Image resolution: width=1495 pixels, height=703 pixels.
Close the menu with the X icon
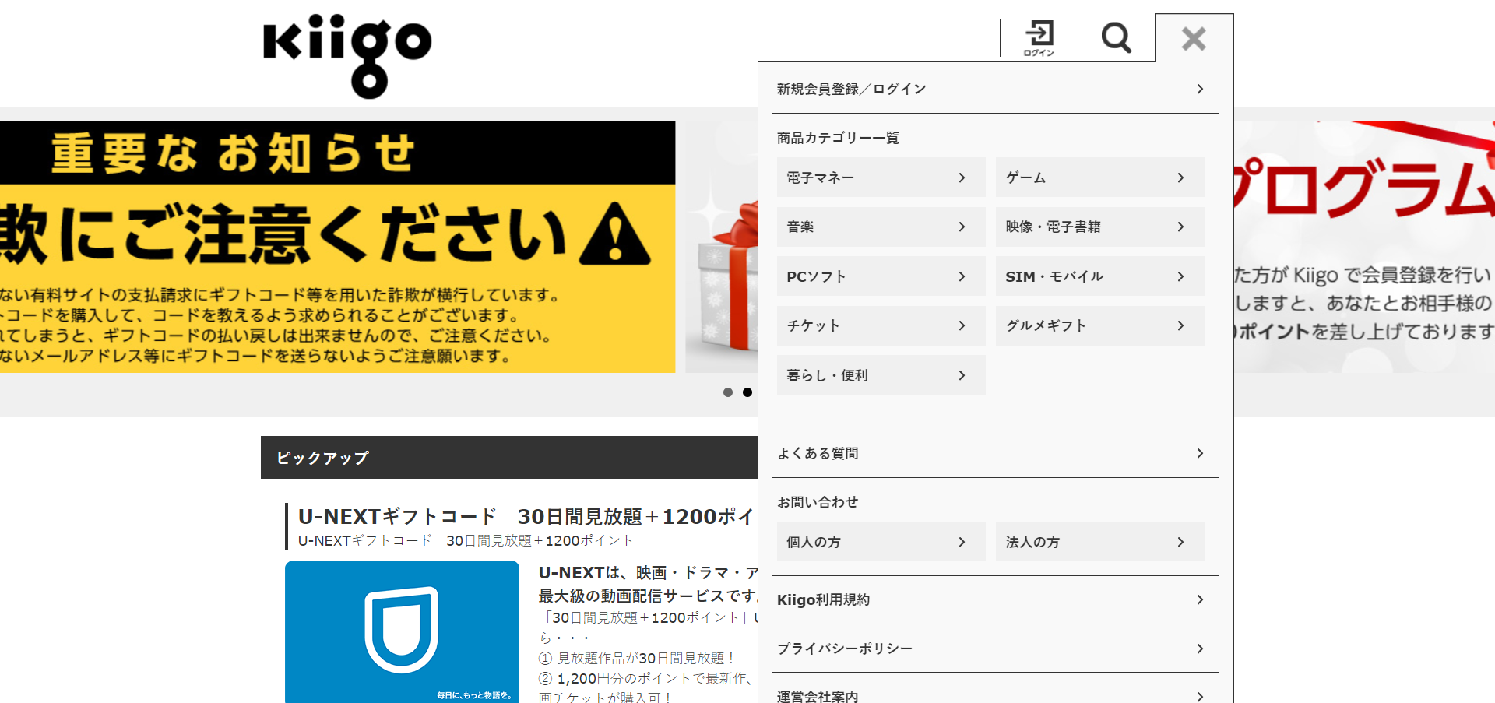click(1194, 38)
